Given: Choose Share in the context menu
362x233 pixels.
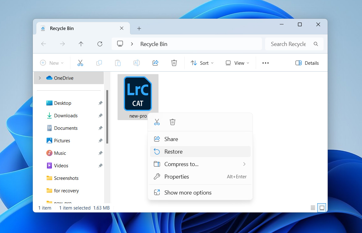Looking at the screenshot, I should (200, 139).
